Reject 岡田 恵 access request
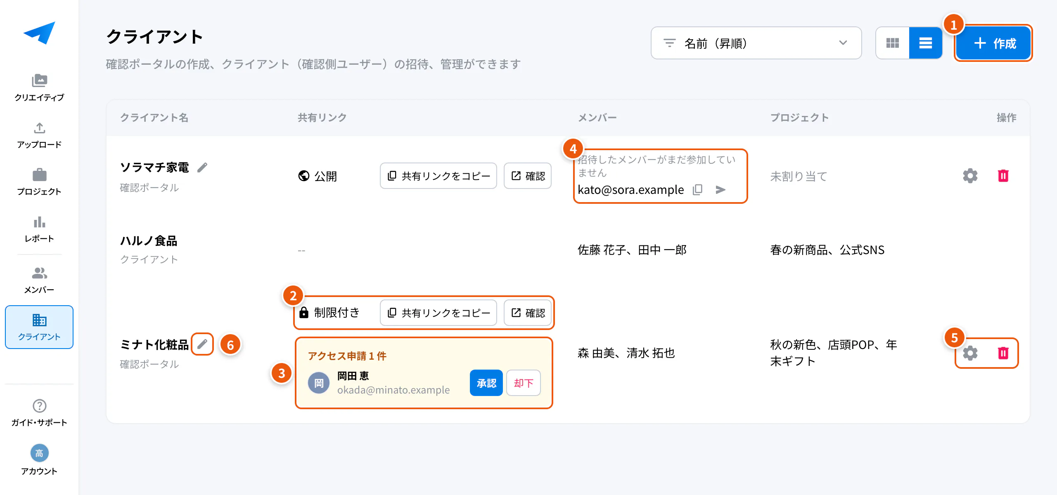The image size is (1057, 495). (524, 383)
